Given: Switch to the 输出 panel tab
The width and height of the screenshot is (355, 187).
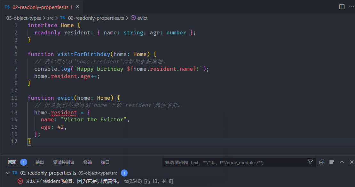Looking at the screenshot, I should (x=40, y=162).
